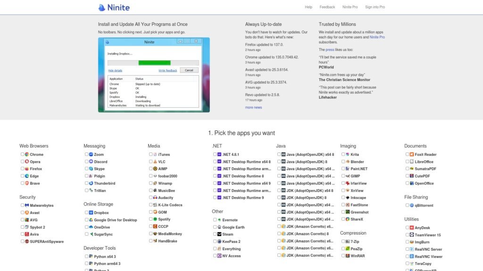The width and height of the screenshot is (483, 271).
Task: Click the 'Web Browsers' category heading
Action: [34, 146]
